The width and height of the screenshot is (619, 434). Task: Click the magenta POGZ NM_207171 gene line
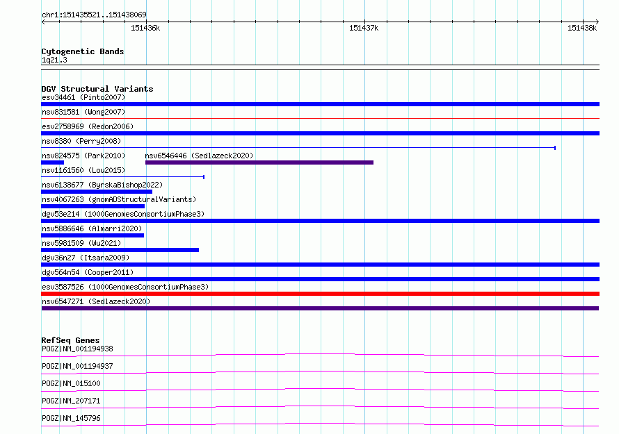click(x=320, y=407)
